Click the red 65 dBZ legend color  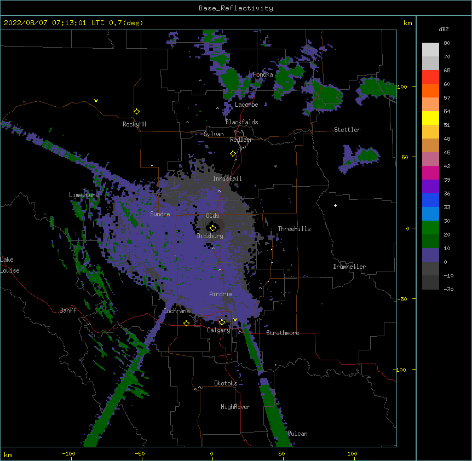pos(430,77)
